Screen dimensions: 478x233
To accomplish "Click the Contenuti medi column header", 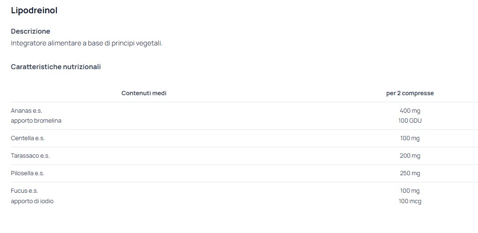I will click(x=144, y=93).
